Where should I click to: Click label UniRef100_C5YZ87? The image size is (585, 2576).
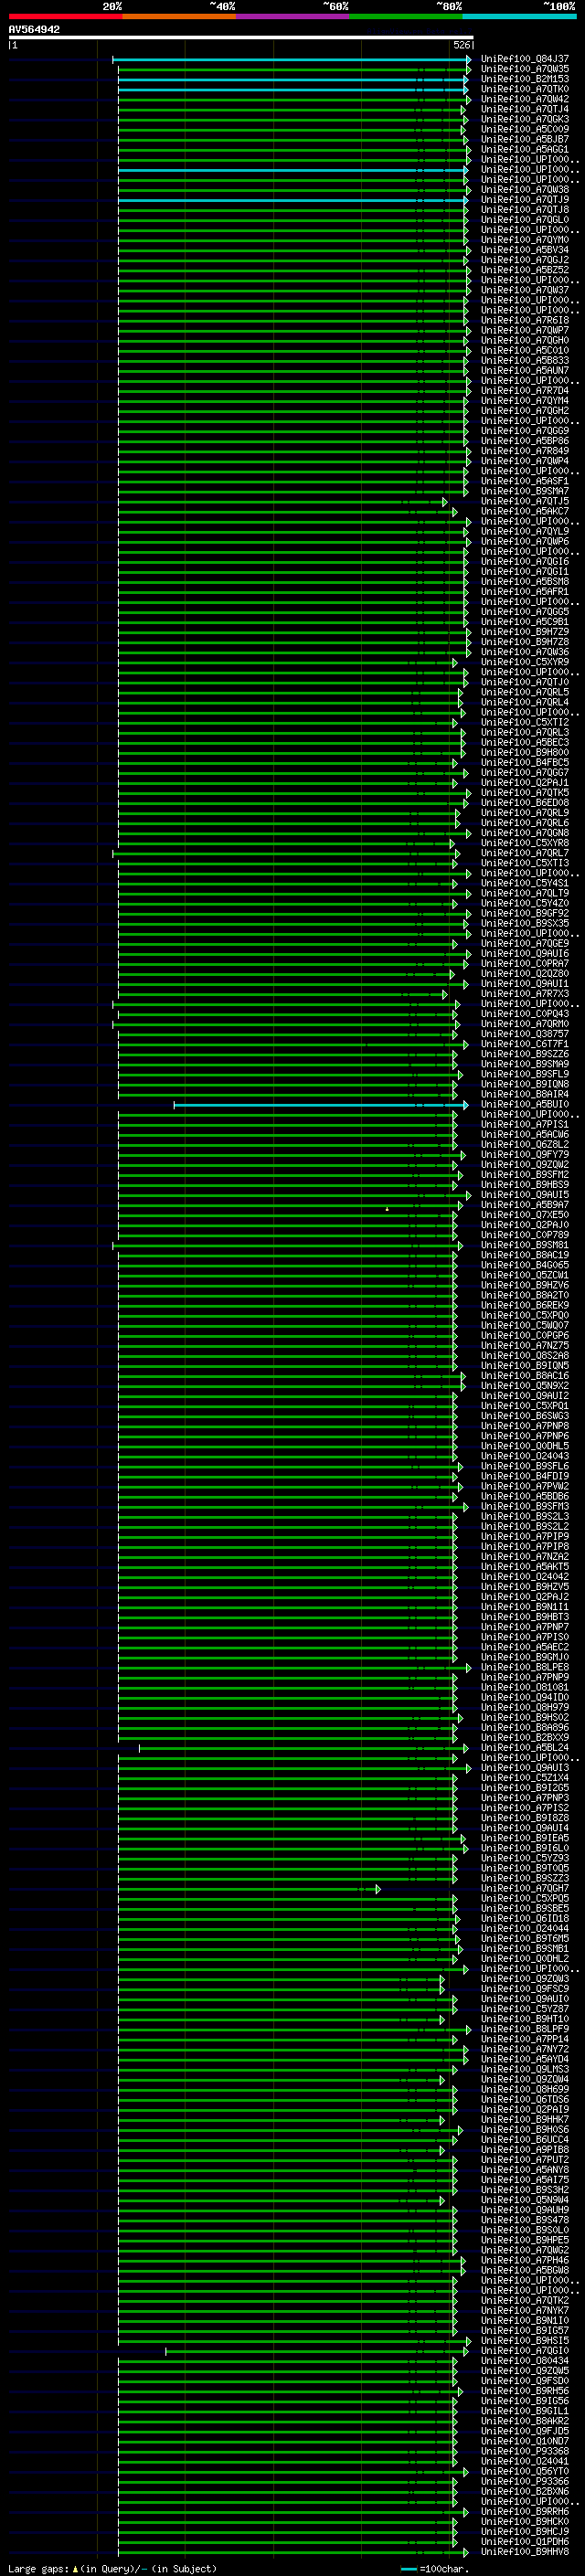coord(524,2009)
